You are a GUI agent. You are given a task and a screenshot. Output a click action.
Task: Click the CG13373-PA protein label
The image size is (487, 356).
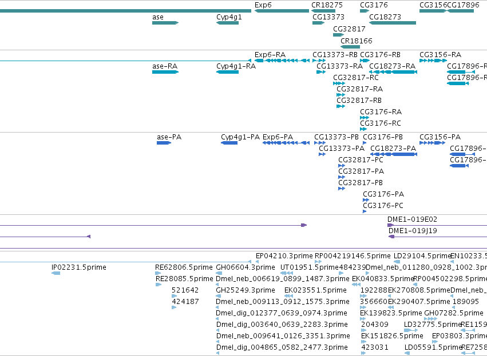[342, 149]
